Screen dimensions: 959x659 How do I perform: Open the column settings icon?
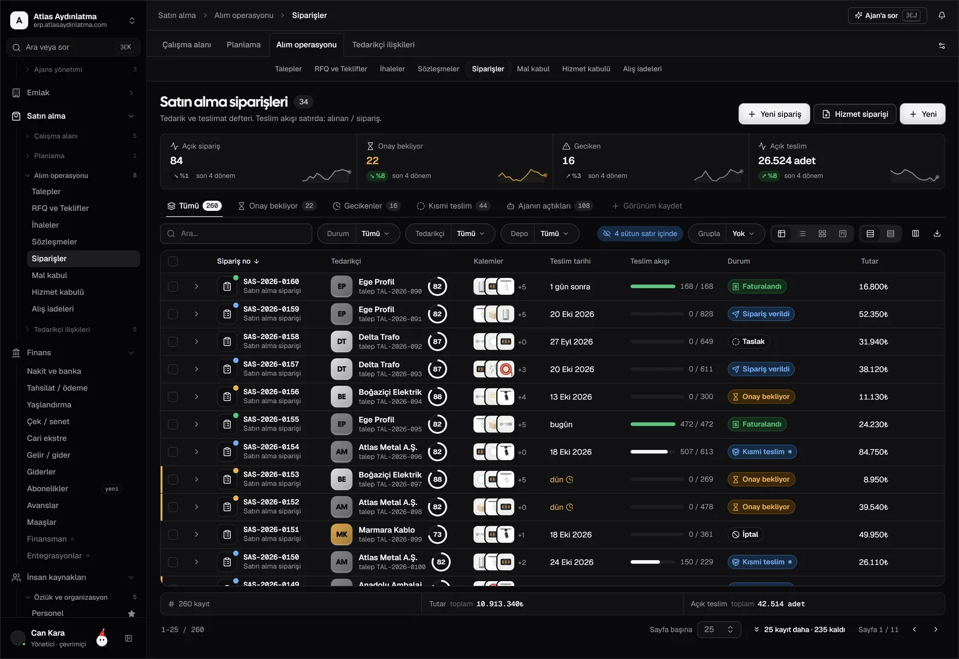click(x=915, y=234)
